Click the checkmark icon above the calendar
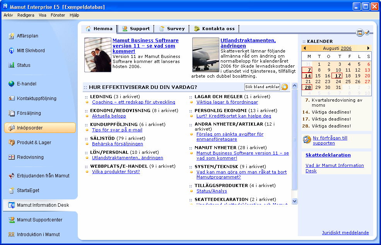The width and height of the screenshot is (381, 245). [x=367, y=32]
